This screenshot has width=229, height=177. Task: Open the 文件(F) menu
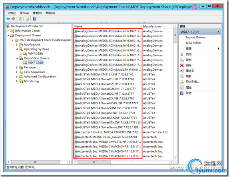pos(12,13)
